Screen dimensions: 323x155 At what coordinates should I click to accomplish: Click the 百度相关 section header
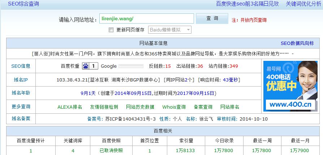tap(163, 131)
